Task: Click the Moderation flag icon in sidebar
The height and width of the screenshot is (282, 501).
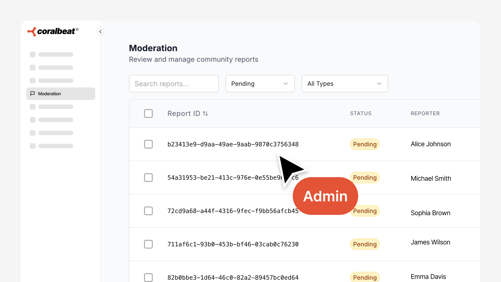Action: click(33, 94)
